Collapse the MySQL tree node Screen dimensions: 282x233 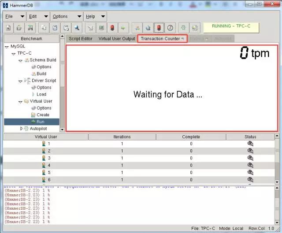click(x=7, y=47)
